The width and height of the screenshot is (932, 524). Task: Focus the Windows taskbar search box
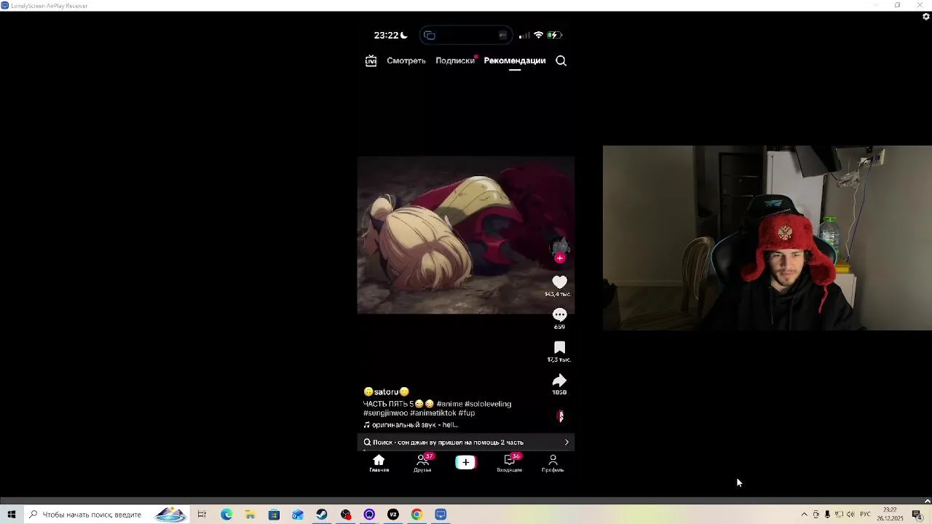point(106,515)
